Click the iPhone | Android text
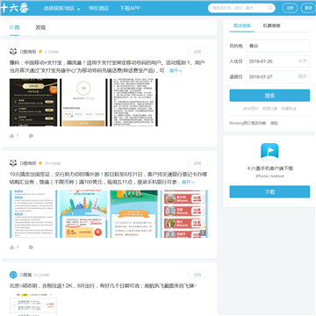The width and height of the screenshot is (316, 316). [x=269, y=176]
